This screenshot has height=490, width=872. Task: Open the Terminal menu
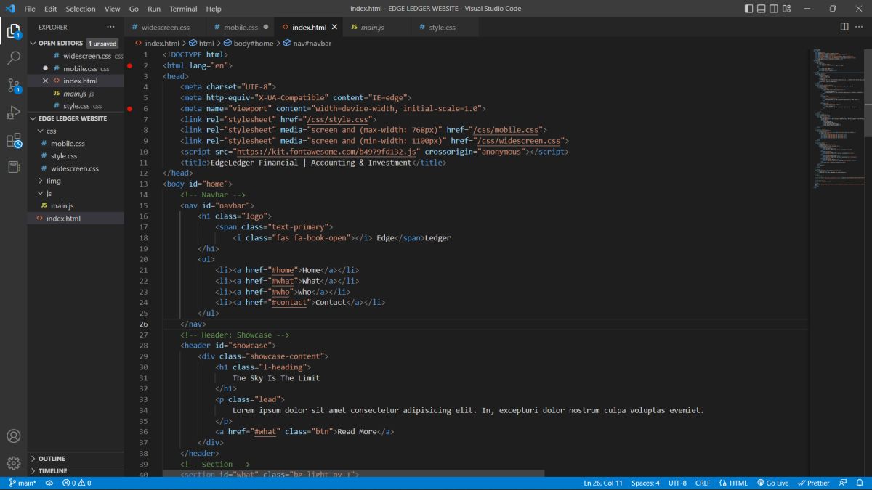[182, 9]
